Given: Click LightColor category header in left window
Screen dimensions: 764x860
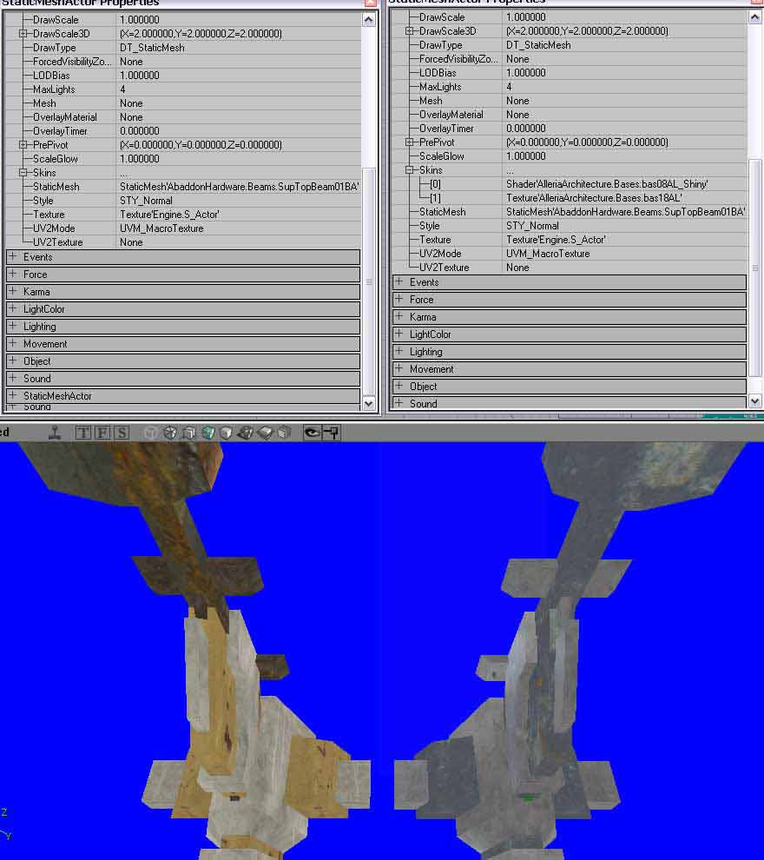Looking at the screenshot, I should (183, 308).
